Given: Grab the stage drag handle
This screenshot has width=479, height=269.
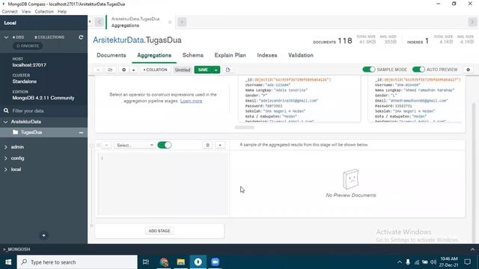Looking at the screenshot, I should [98, 145].
